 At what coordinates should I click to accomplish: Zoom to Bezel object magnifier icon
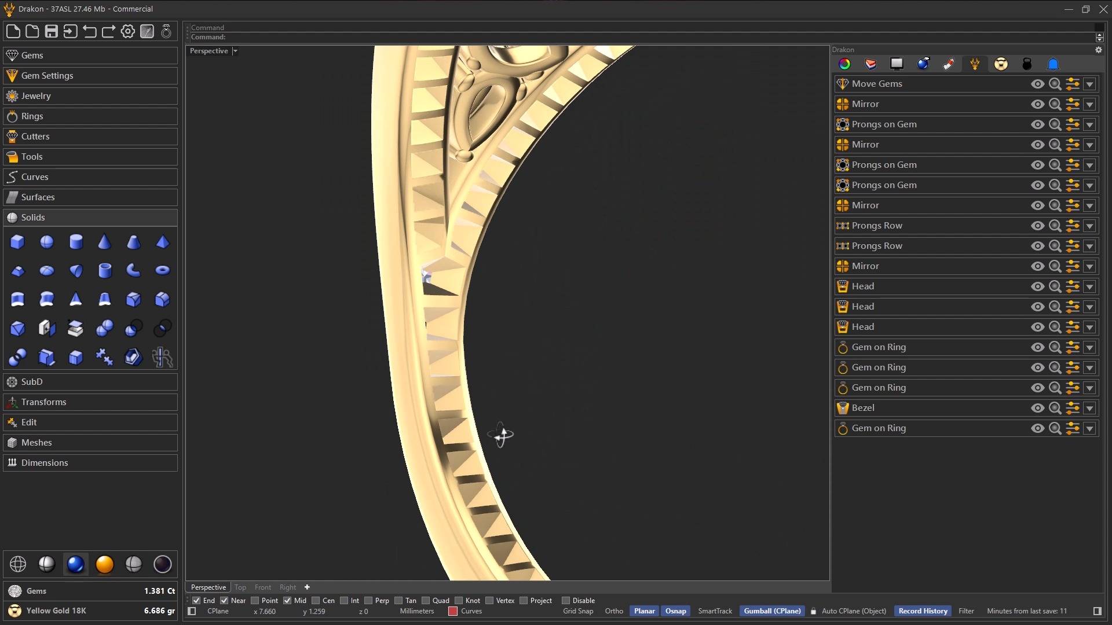pyautogui.click(x=1055, y=408)
